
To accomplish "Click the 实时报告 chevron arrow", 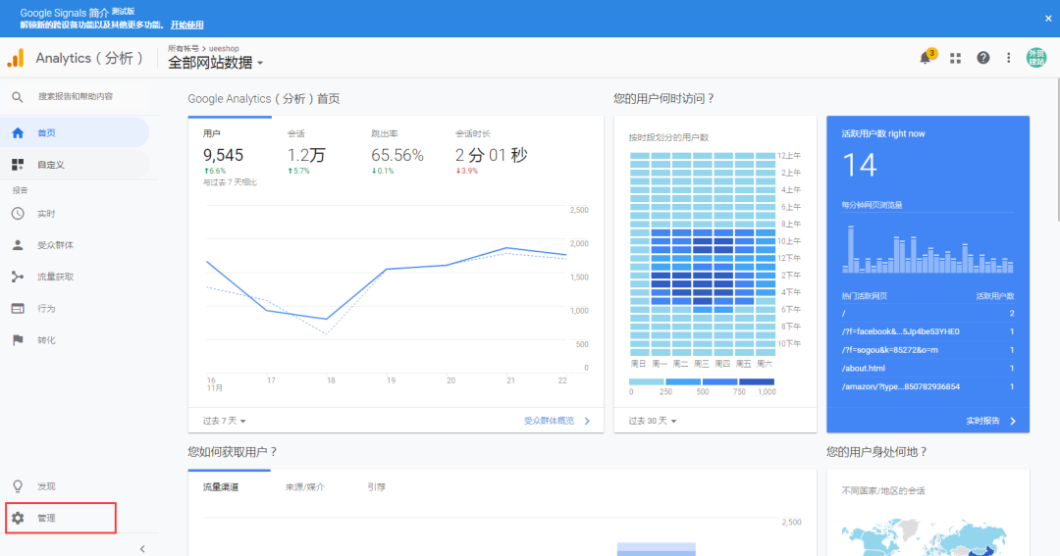I will point(1013,421).
